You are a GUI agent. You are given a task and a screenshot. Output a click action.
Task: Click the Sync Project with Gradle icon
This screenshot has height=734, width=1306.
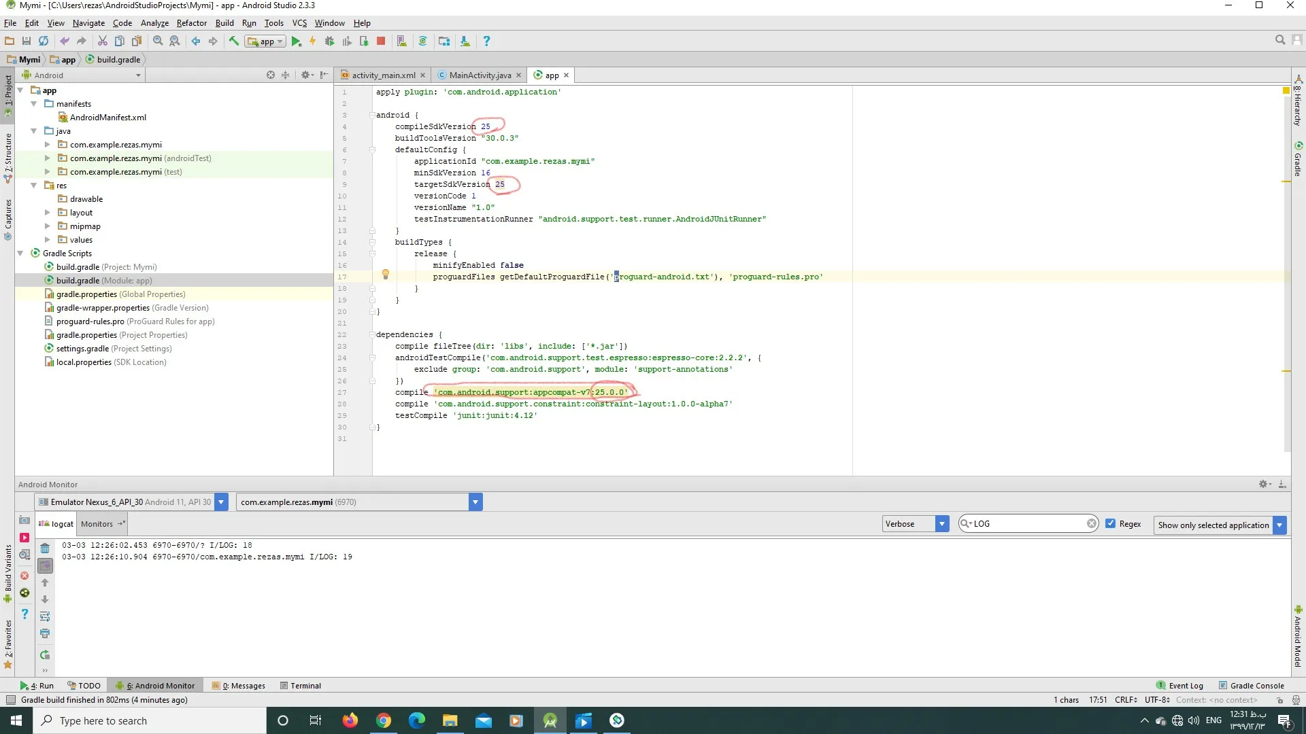(422, 41)
